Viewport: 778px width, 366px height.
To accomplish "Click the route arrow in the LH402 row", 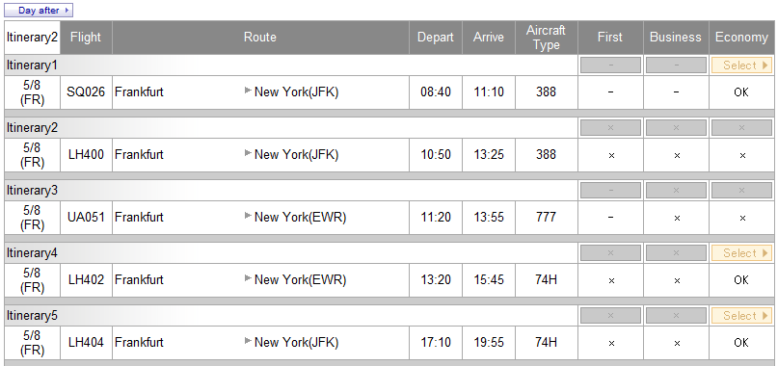I will click(248, 277).
